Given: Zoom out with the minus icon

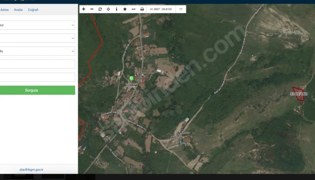Looking at the screenshot, I should (x=92, y=9).
